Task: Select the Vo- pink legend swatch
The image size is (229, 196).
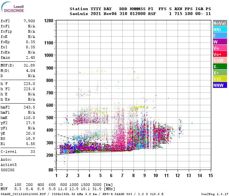Action: click(220, 48)
